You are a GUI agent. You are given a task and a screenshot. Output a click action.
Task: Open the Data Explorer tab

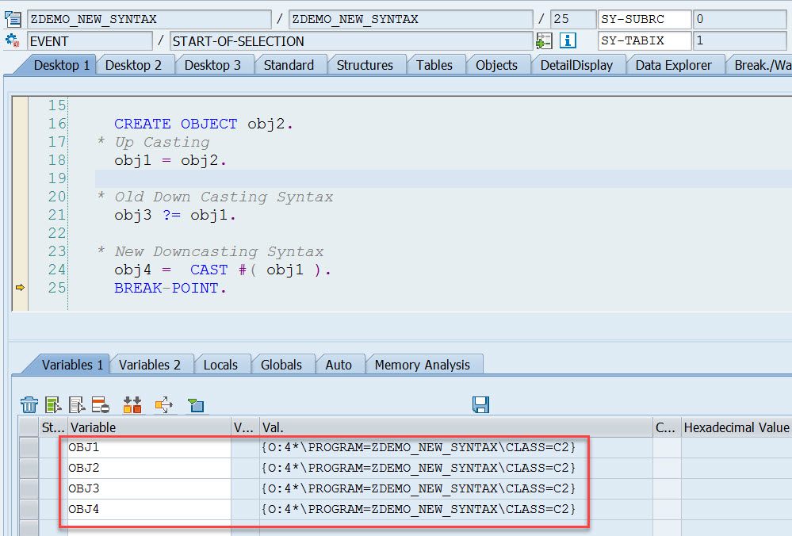(674, 65)
